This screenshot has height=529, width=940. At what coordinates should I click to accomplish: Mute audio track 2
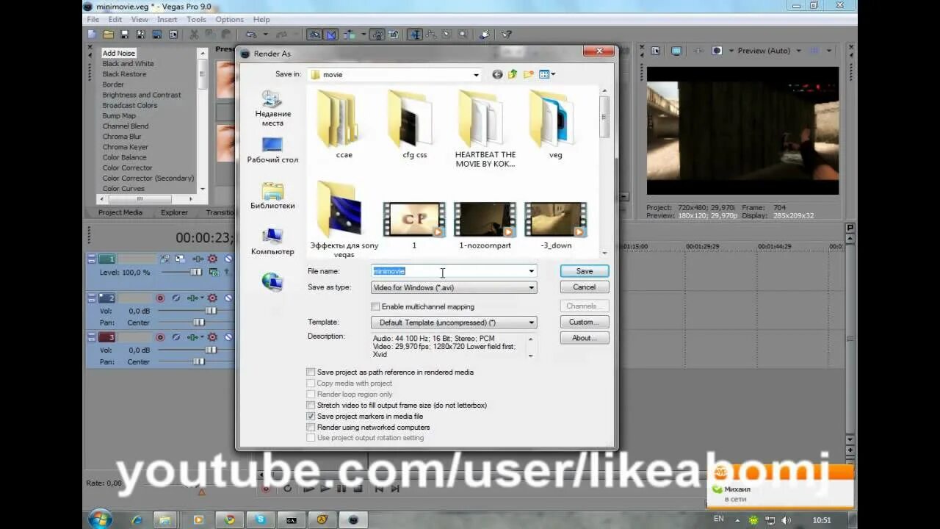(x=228, y=298)
